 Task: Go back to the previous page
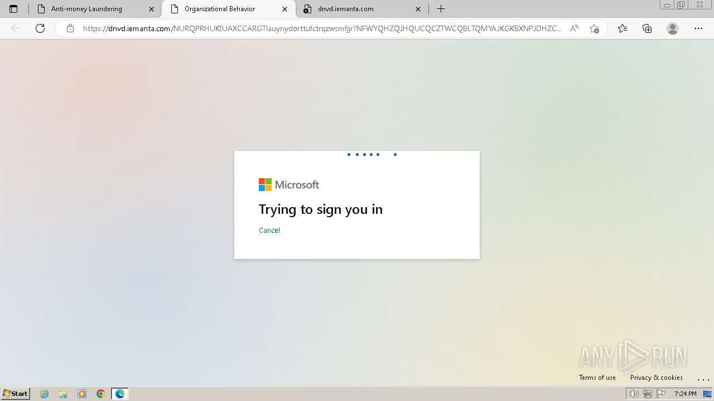[16, 28]
